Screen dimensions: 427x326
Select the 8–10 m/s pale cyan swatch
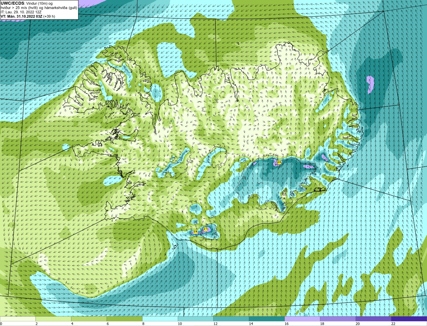pos(160,319)
